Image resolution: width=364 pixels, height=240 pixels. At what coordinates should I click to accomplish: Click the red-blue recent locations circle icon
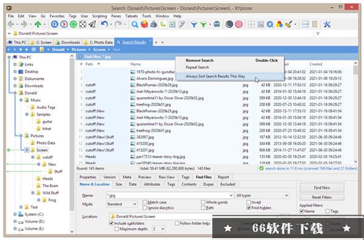[64, 24]
